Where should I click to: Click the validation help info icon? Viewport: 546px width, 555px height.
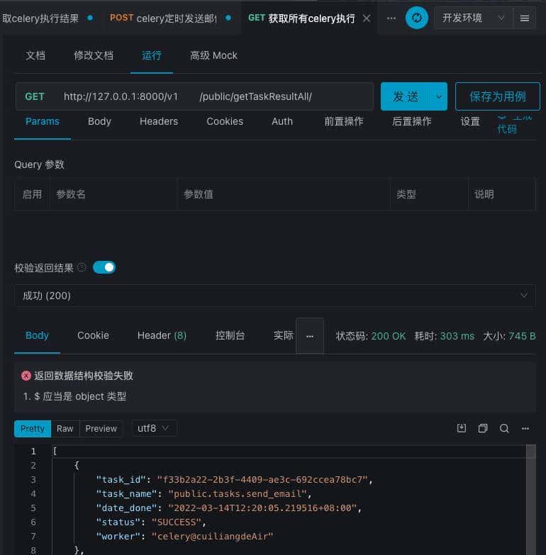coord(82,267)
